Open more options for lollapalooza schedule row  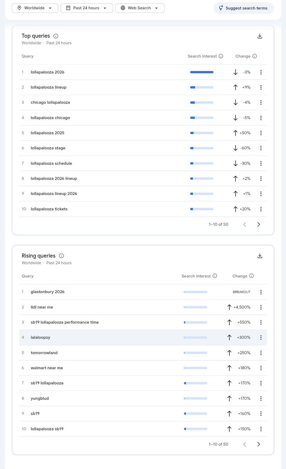click(261, 163)
